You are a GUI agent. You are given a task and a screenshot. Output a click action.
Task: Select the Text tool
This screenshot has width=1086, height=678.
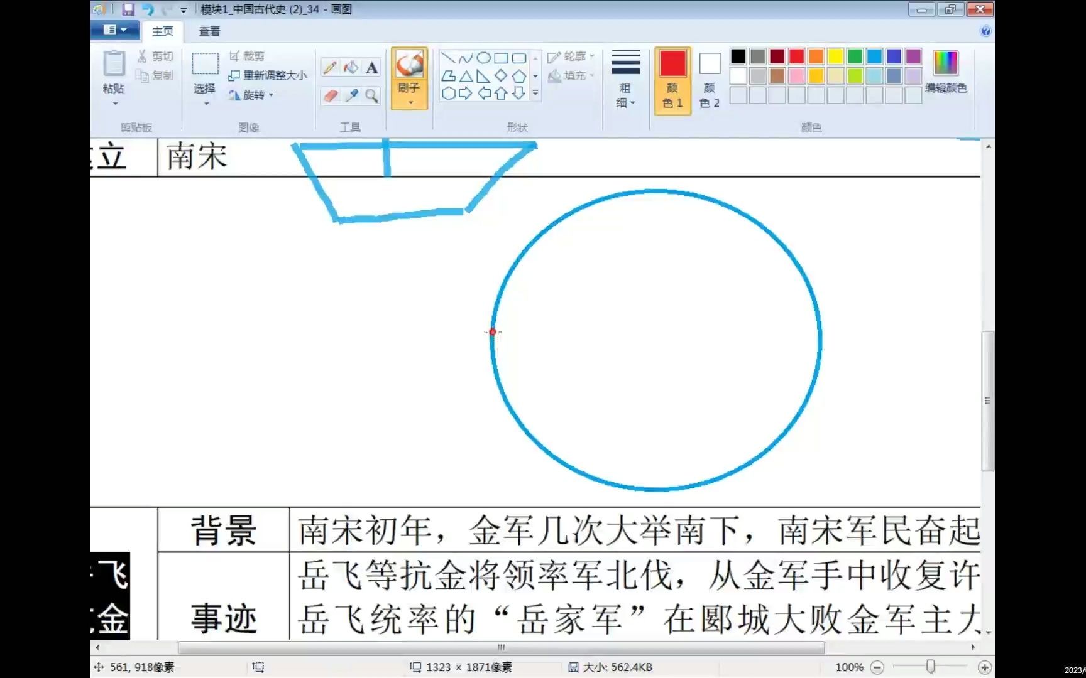pyautogui.click(x=371, y=67)
